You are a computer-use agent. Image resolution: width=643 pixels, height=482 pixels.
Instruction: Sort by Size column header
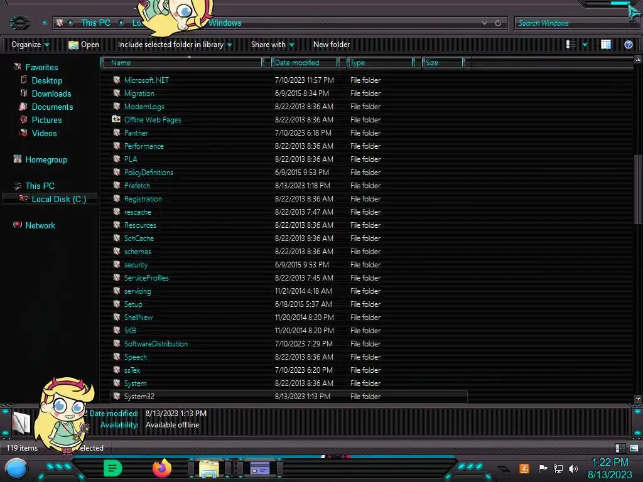(443, 62)
